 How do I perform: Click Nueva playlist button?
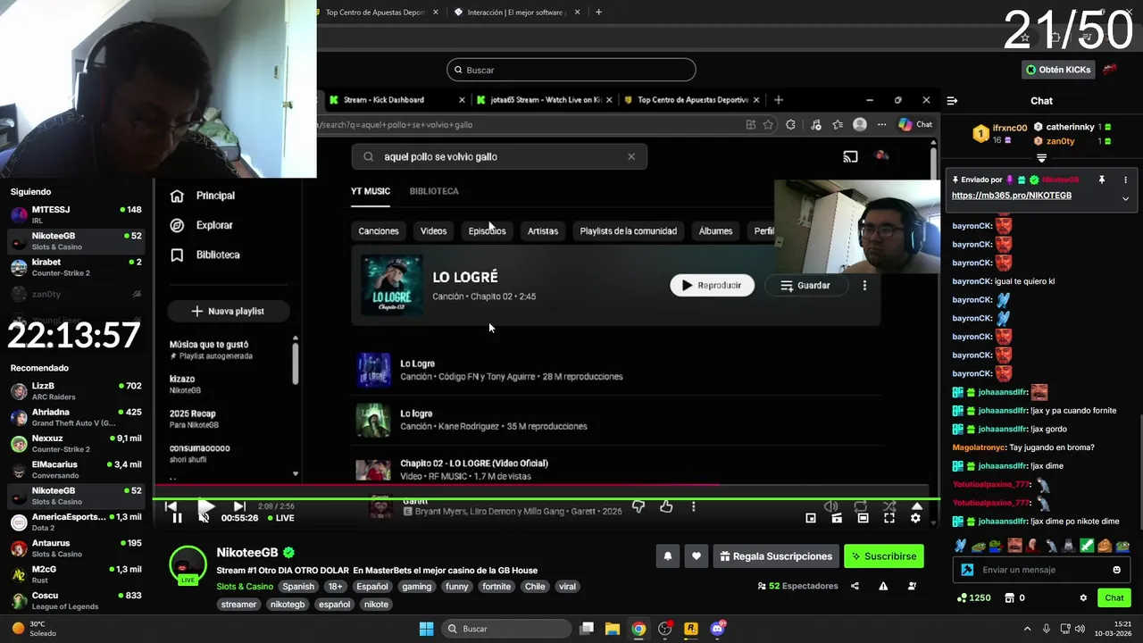228,311
